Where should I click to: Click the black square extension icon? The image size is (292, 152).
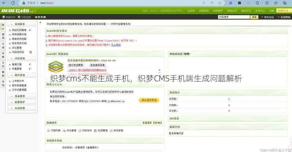[239, 3]
